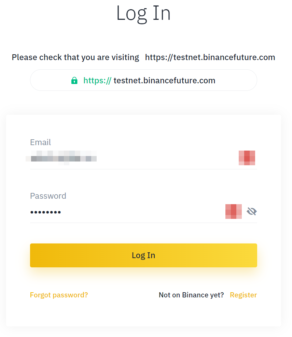This screenshot has height=337, width=292.
Task: Focus the Email input field
Action: 133,158
